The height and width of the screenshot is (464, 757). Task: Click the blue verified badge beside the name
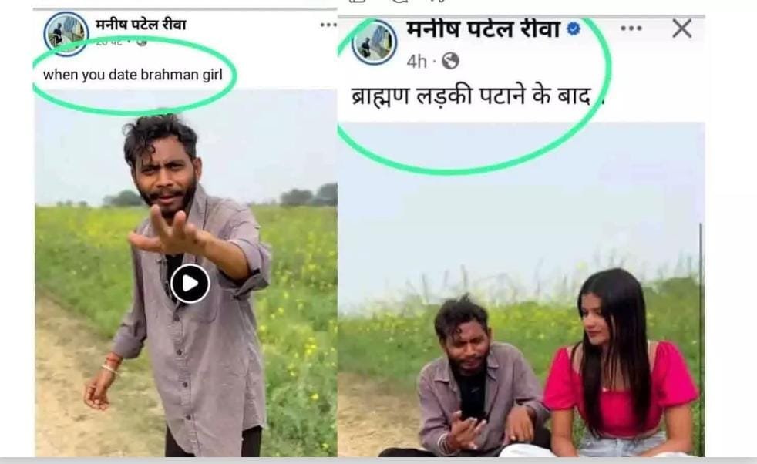573,29
